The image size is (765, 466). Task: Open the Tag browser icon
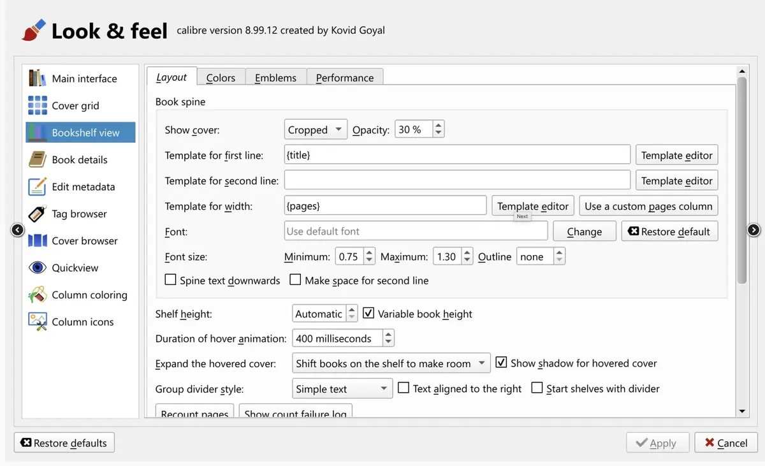point(38,214)
